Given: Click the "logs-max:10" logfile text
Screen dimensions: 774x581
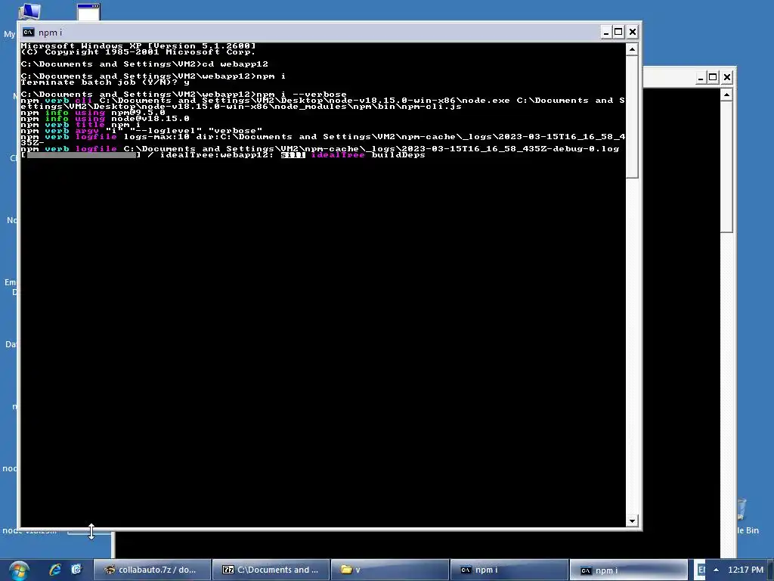Looking at the screenshot, I should tap(156, 137).
